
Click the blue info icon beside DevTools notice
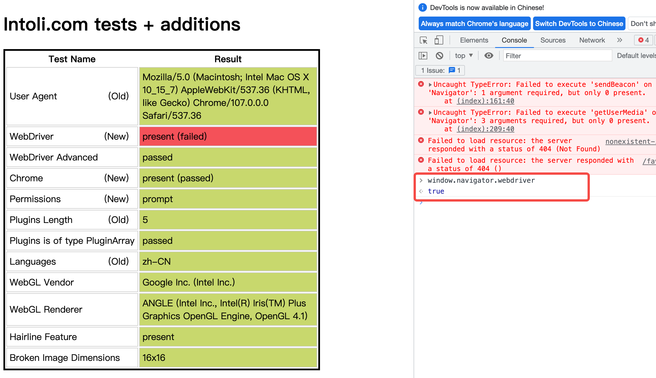point(422,7)
